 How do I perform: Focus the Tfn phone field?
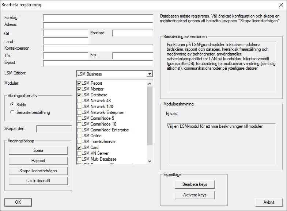click(65, 56)
